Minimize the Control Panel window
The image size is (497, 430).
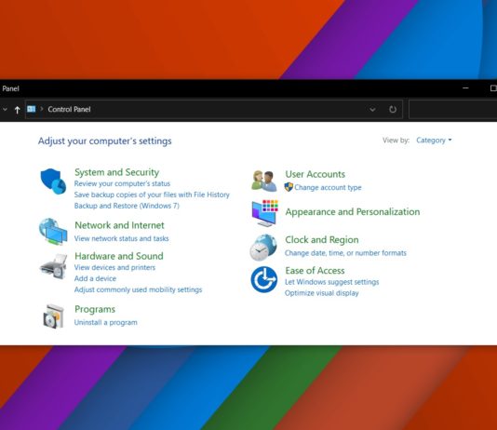[x=465, y=87]
